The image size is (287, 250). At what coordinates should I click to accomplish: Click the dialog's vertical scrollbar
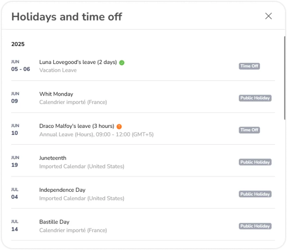tap(285, 78)
